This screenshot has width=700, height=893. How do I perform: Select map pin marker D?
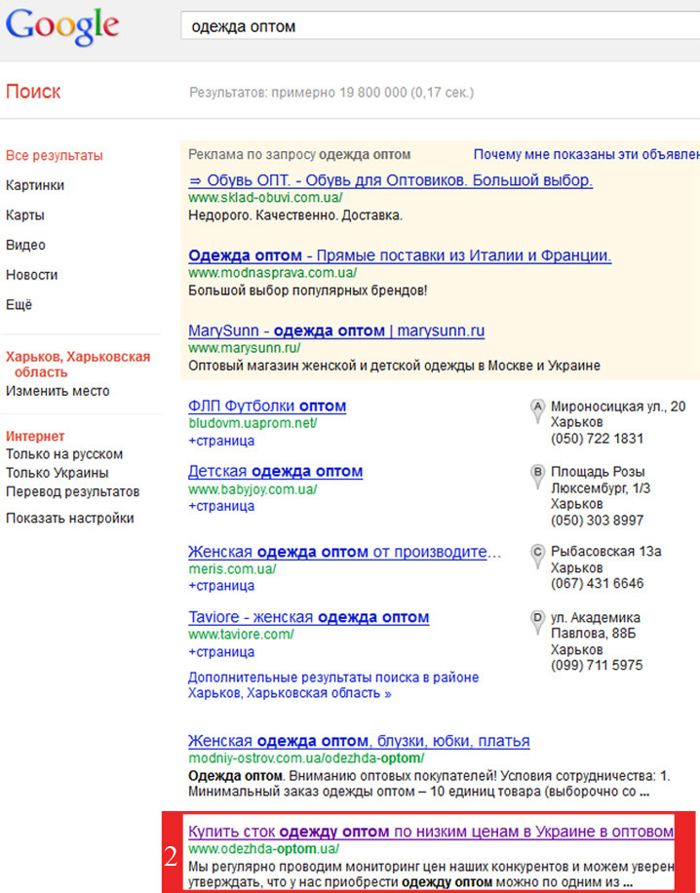[x=536, y=622]
